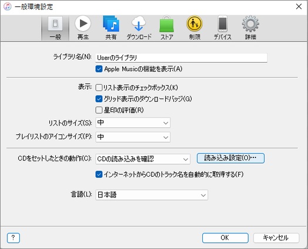Open the CDをセットしたときの動作 dropdown
The width and height of the screenshot is (308, 249).
[x=143, y=159]
